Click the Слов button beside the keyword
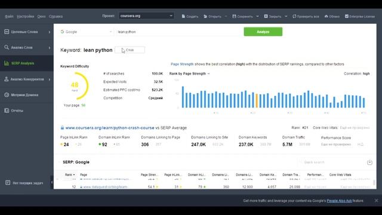 (130, 50)
